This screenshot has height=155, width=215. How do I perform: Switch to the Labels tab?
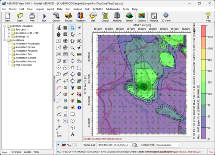click(27, 152)
